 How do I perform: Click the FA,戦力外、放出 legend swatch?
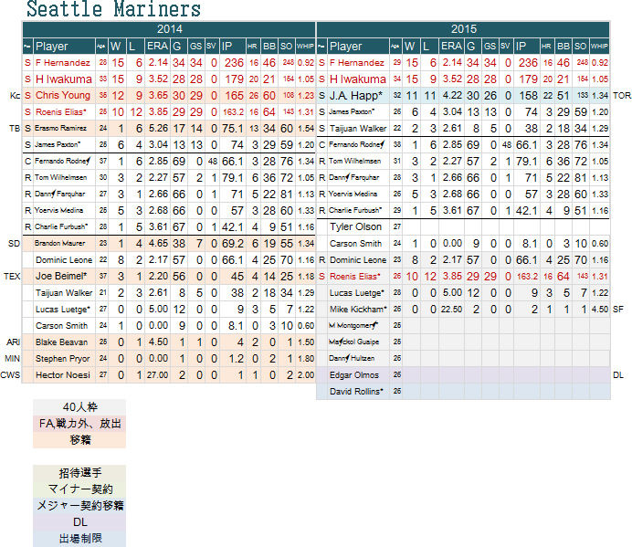tap(79, 424)
